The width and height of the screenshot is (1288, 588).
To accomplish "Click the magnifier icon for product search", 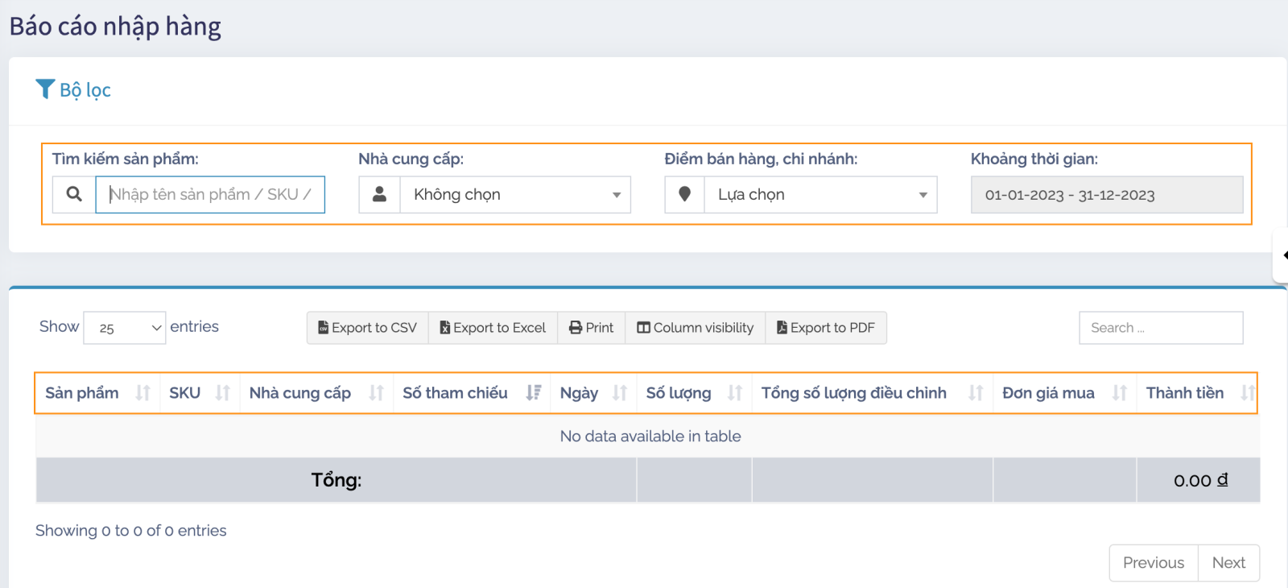I will (74, 195).
